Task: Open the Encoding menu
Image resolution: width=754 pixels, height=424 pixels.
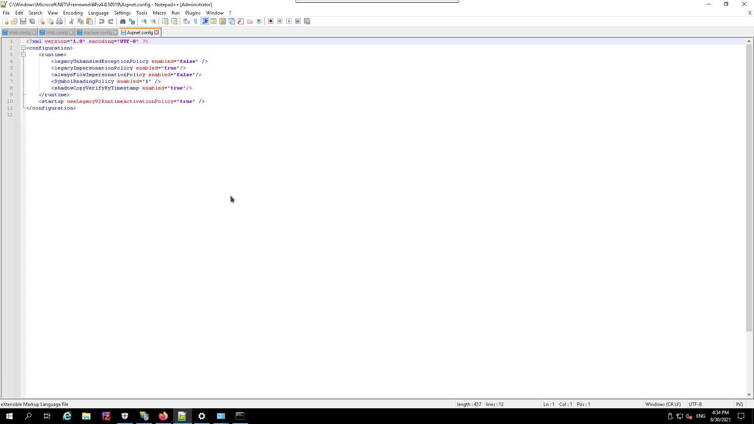Action: [x=73, y=13]
